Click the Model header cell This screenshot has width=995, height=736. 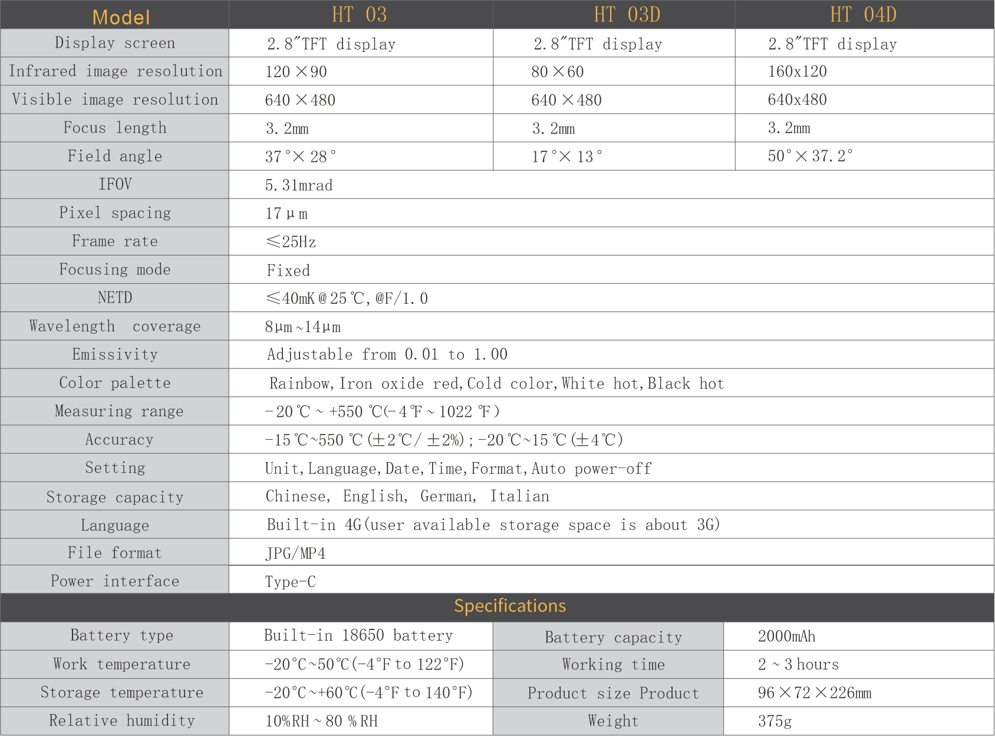[121, 16]
